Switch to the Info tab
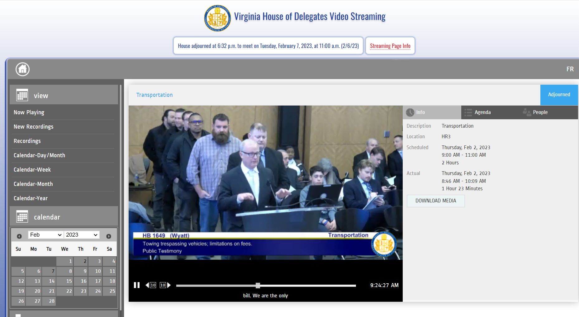This screenshot has height=317, width=579. pos(432,112)
